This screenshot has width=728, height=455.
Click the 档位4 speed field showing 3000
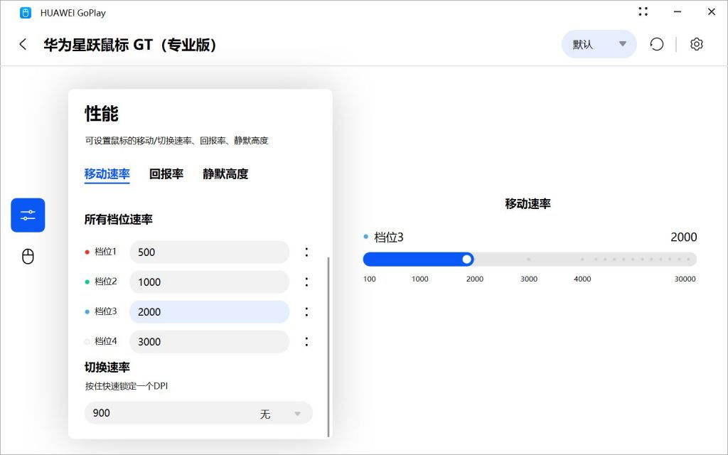click(209, 342)
